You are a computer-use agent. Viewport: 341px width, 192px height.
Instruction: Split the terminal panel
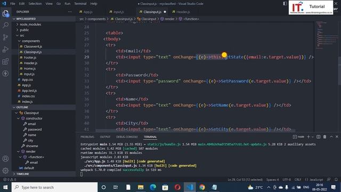tap(319, 137)
